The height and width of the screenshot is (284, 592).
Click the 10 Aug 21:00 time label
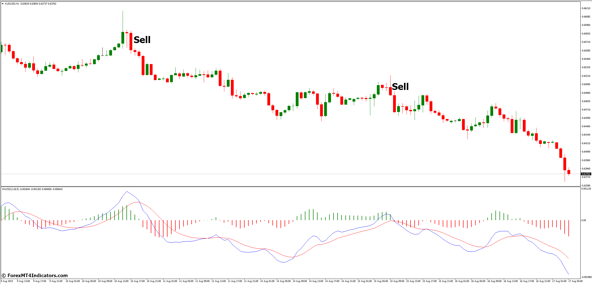[154, 281]
